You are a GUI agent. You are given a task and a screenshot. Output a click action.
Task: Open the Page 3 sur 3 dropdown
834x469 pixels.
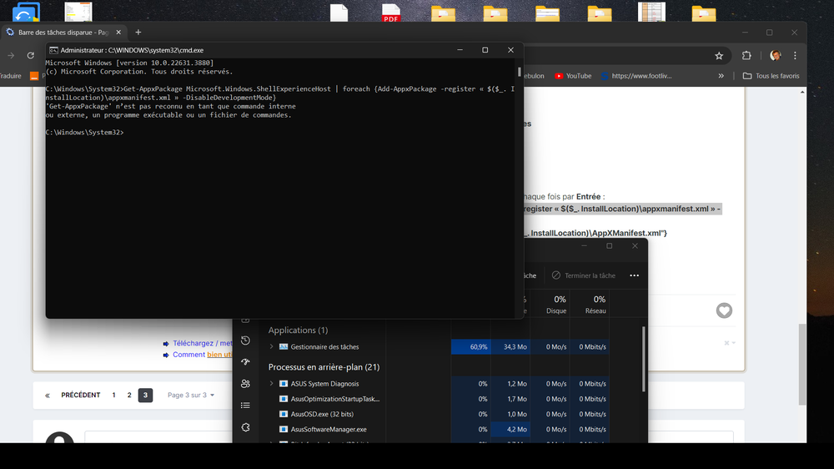[191, 395]
